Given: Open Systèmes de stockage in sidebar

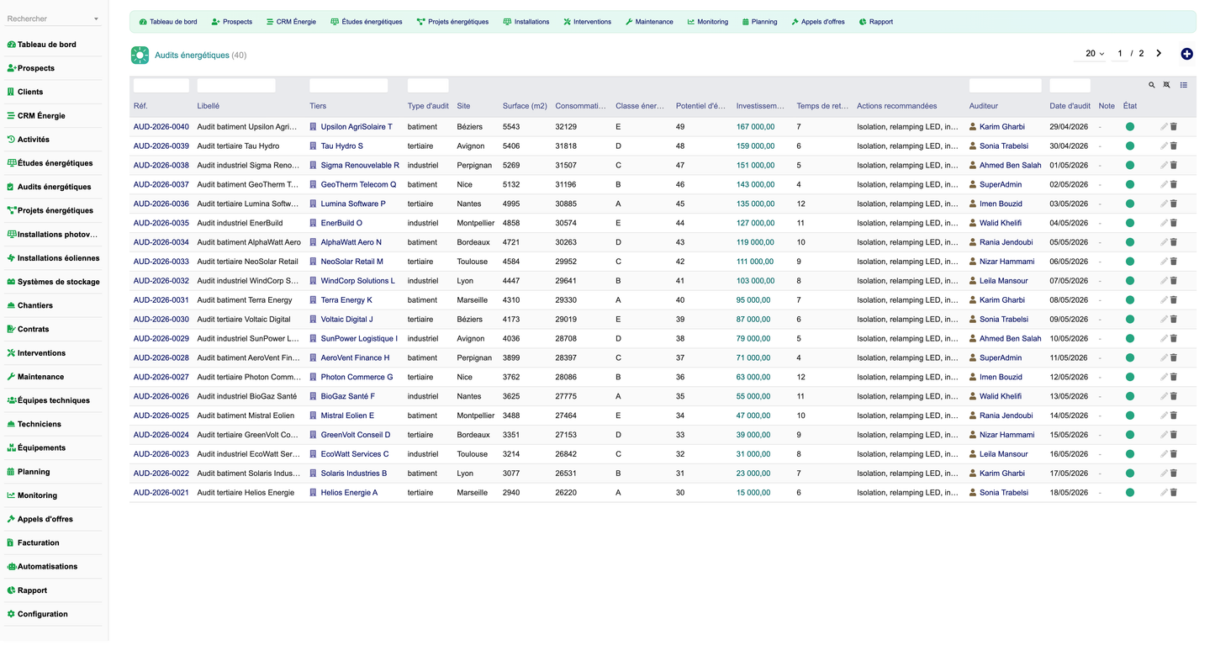Looking at the screenshot, I should click(x=58, y=282).
